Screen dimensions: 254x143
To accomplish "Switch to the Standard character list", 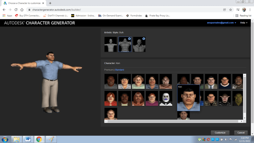I will 119,70.
